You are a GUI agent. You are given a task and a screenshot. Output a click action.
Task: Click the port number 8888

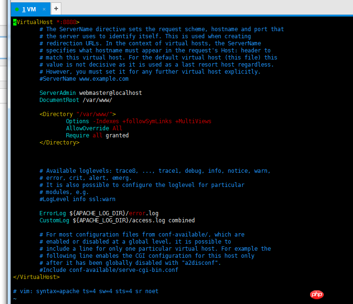click(69, 22)
